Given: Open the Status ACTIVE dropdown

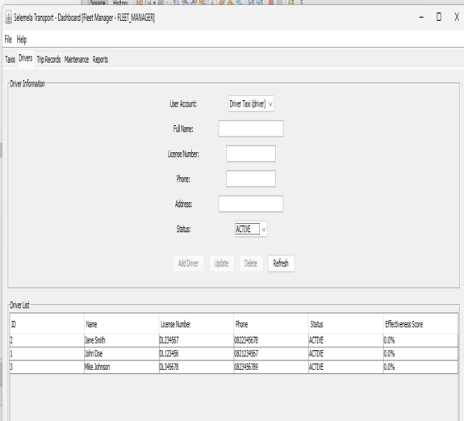Looking at the screenshot, I should pyautogui.click(x=251, y=229).
